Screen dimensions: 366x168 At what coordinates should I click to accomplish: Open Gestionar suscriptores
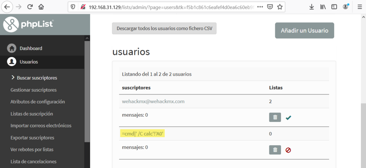tap(33, 90)
